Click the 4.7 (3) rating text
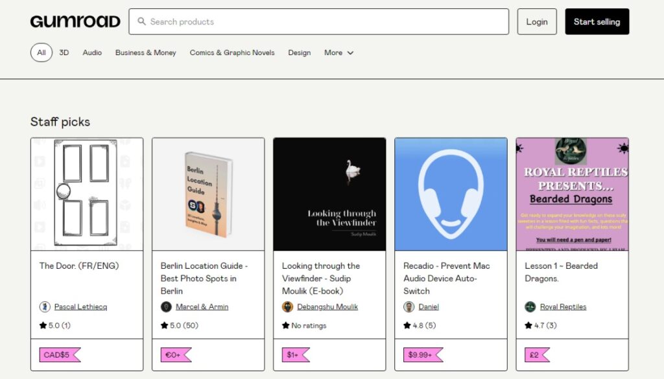This screenshot has width=664, height=379. click(545, 325)
